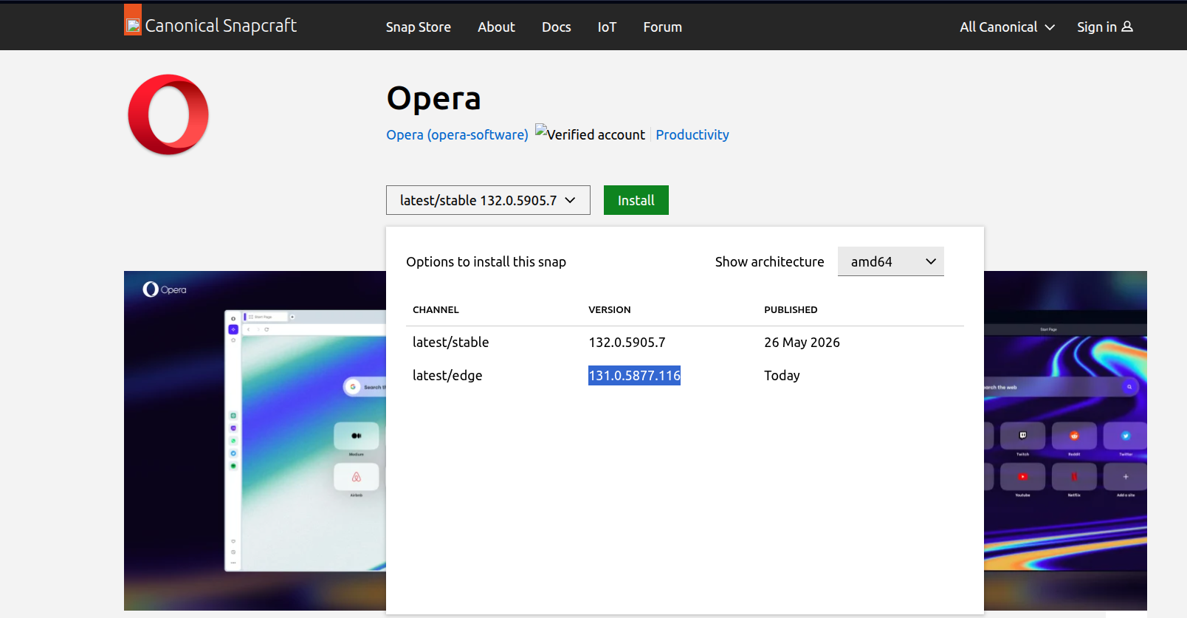
Task: Open the About page in navigation
Action: pos(496,27)
